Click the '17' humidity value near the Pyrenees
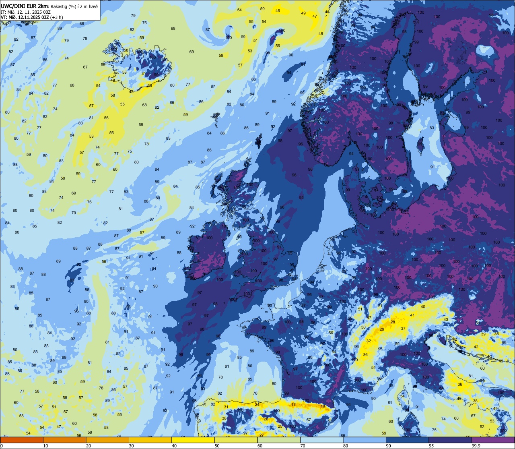The image size is (515, 449). tap(293, 404)
